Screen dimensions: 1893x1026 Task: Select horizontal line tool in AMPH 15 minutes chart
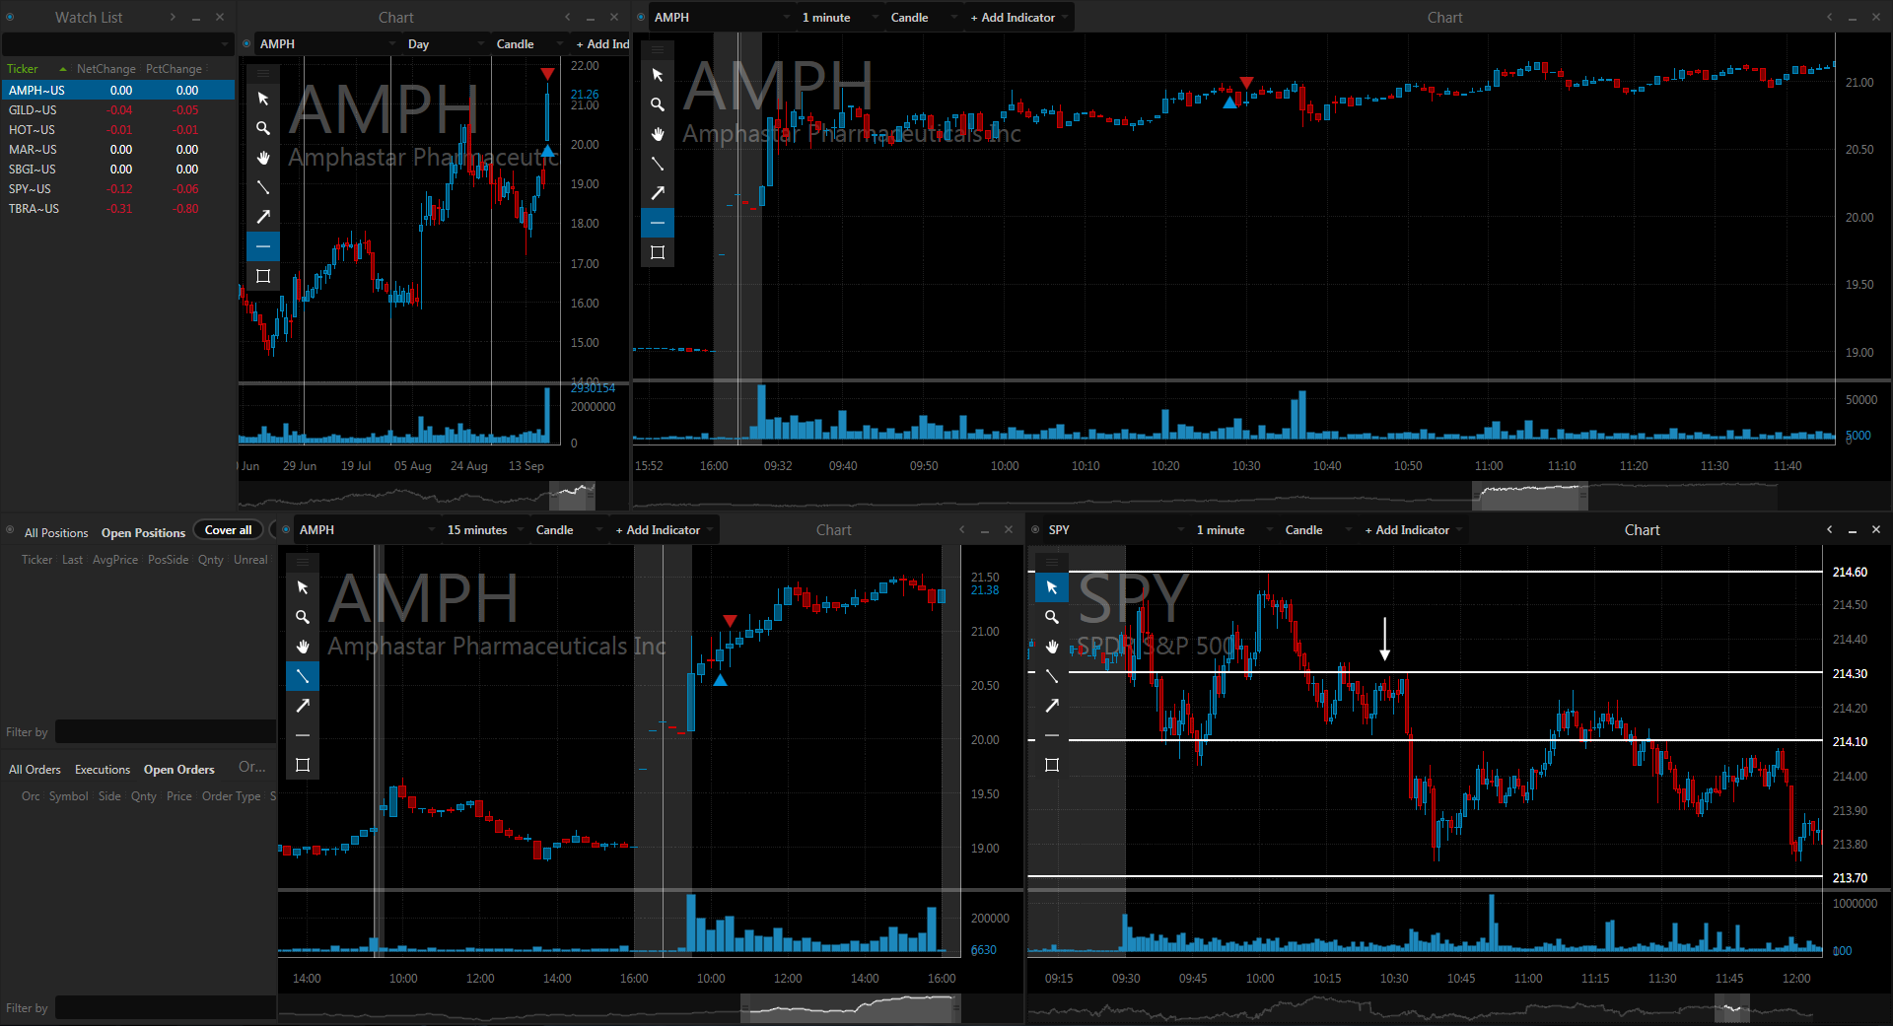coord(303,735)
